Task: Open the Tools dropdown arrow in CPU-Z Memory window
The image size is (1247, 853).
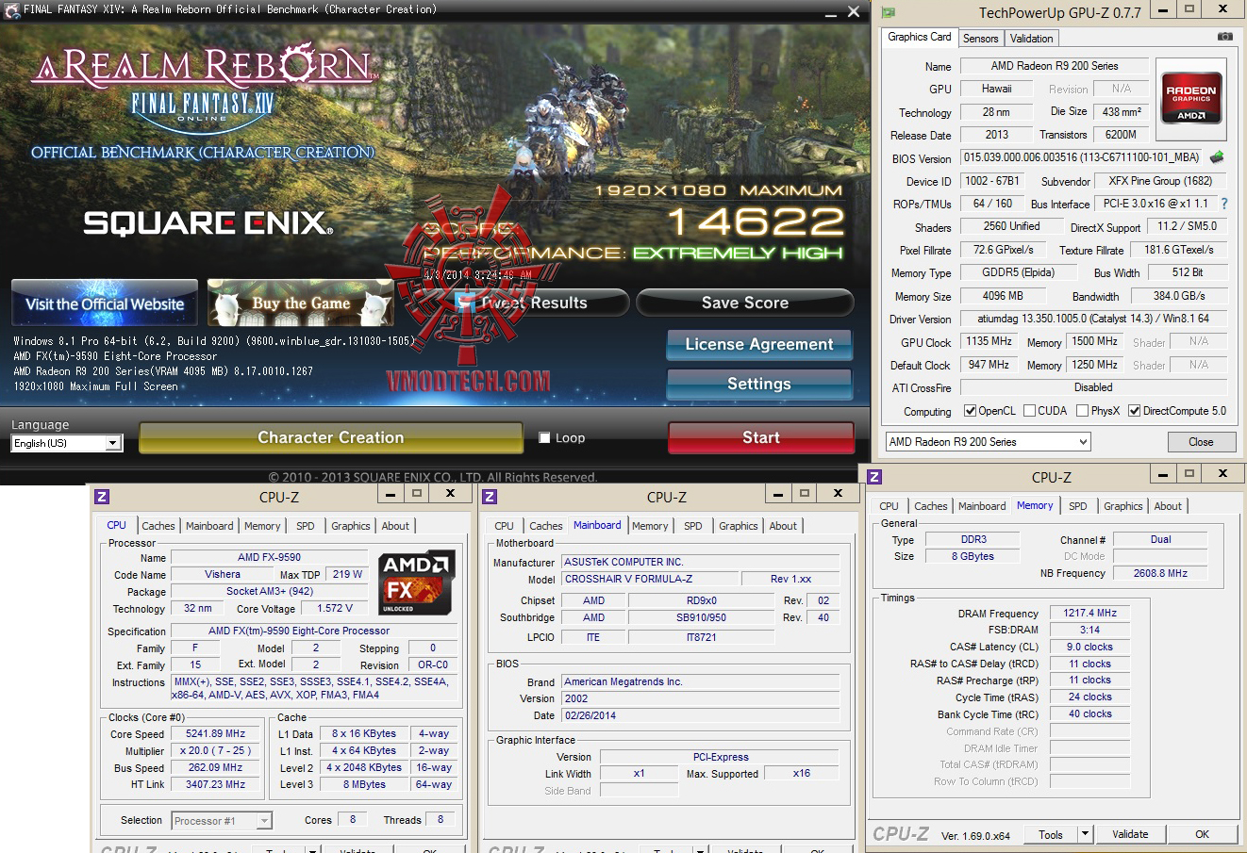Action: 1085,834
